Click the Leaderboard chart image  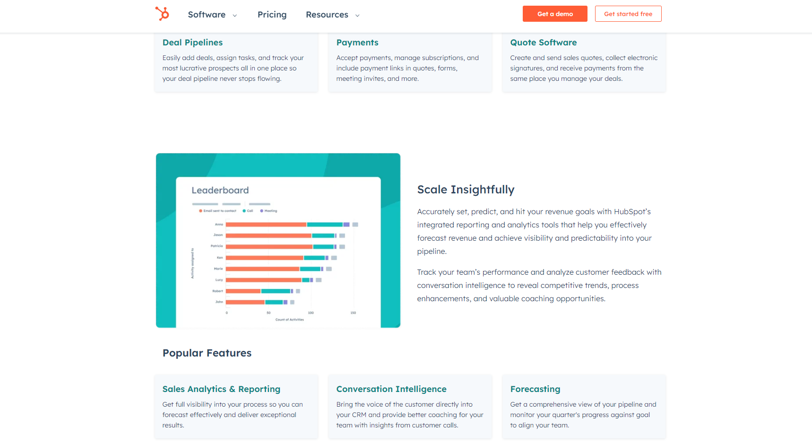[x=278, y=240]
